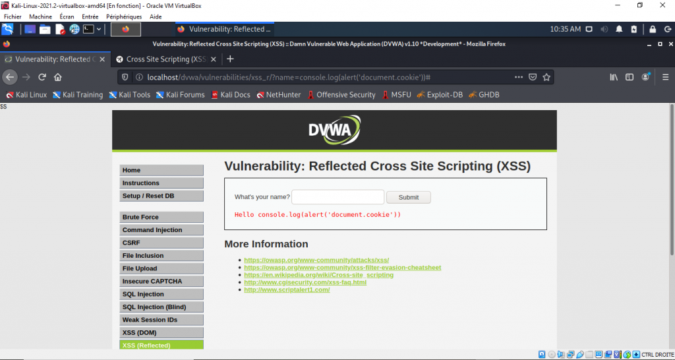
Task: Click the Firefox workspace thumbnail in panel
Action: pos(126,29)
